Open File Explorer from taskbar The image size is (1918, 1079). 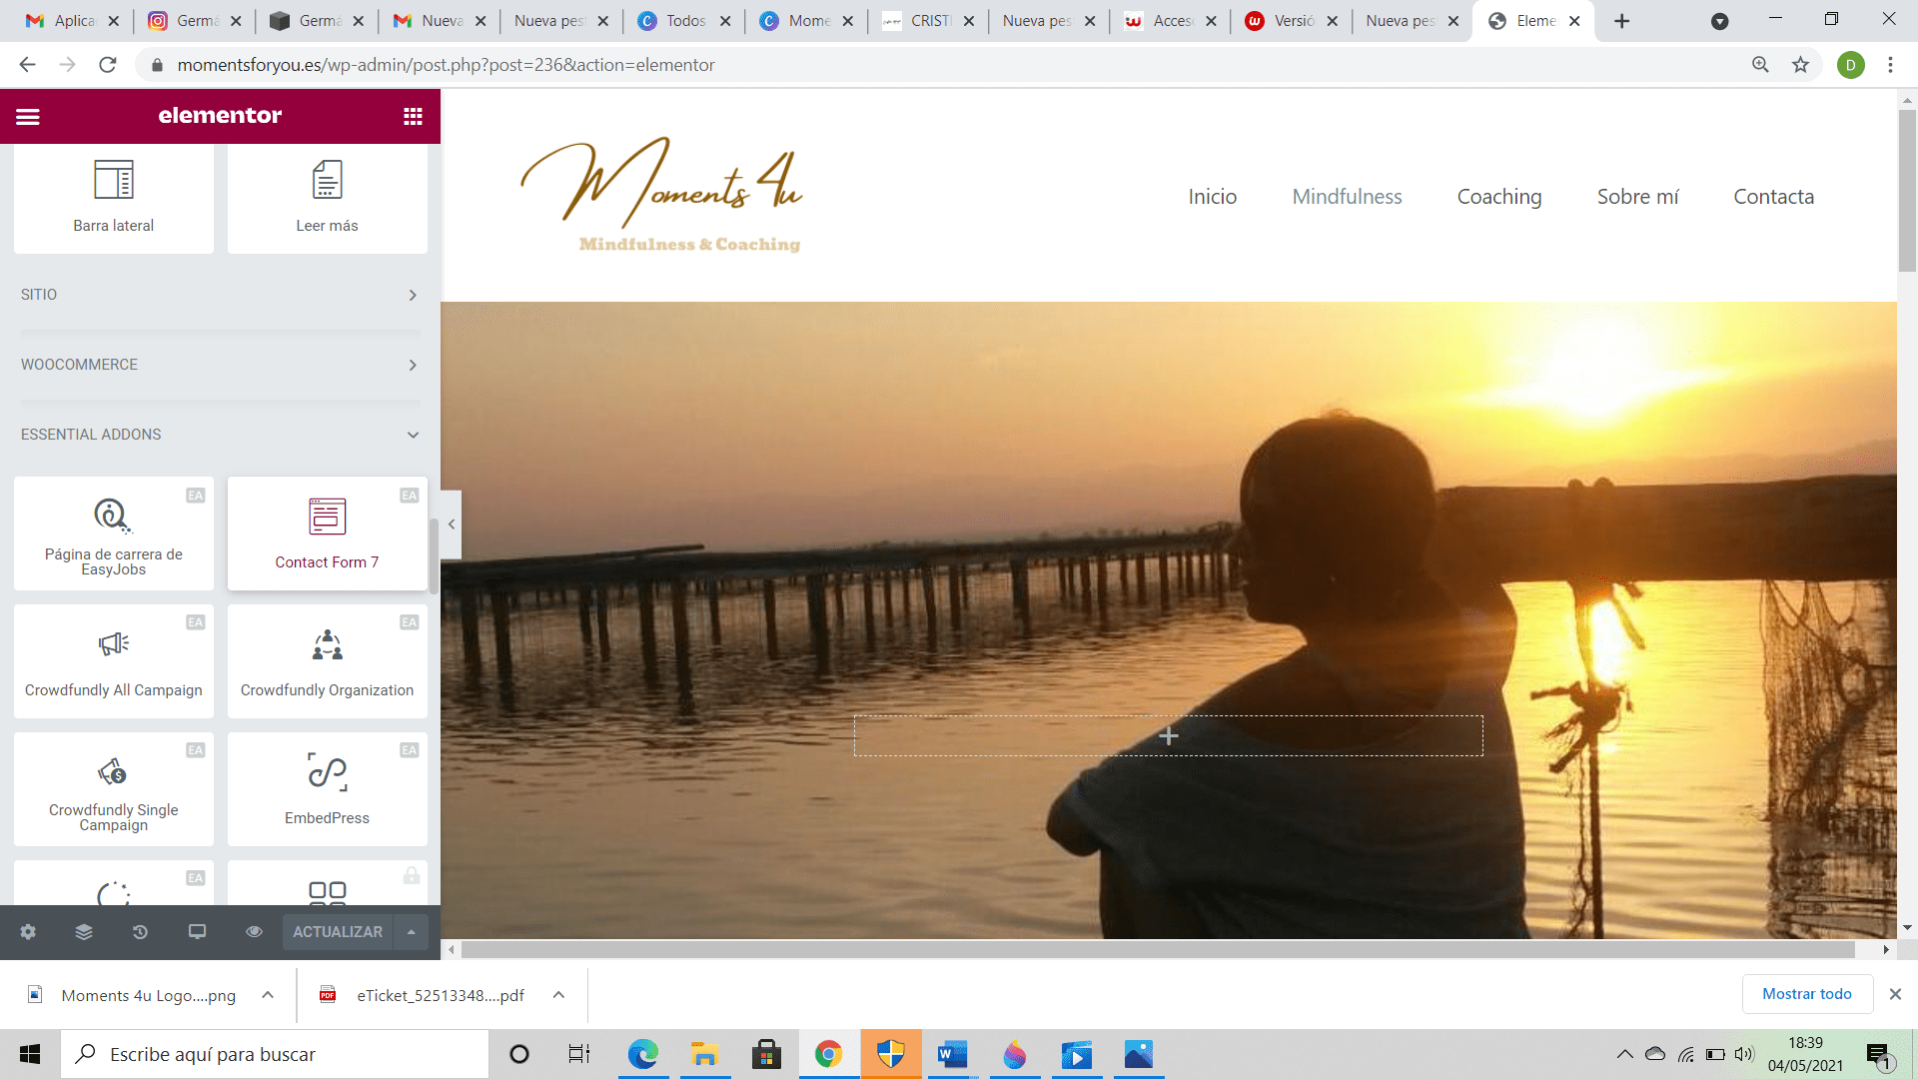[x=704, y=1054]
